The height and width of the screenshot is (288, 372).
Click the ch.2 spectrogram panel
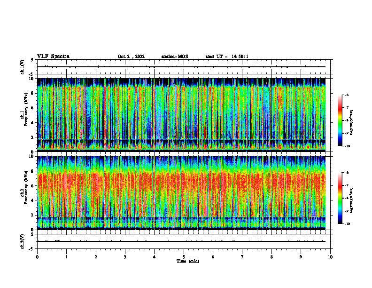coord(181,193)
